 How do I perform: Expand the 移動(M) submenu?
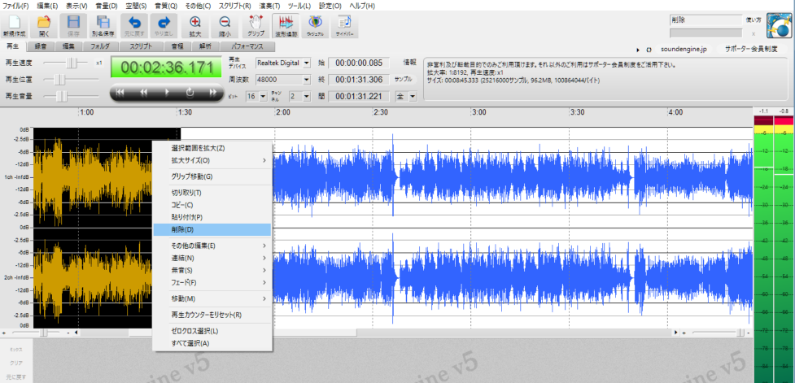pos(212,298)
